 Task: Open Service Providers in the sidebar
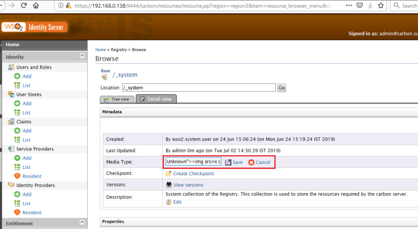pos(35,149)
